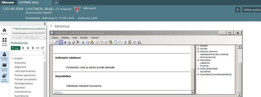Open Diagnoosit in Potilaskansio list
This screenshot has width=261, height=97.
coord(20,67)
